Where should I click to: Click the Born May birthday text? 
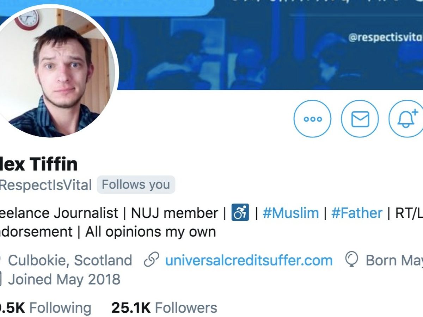(x=394, y=261)
